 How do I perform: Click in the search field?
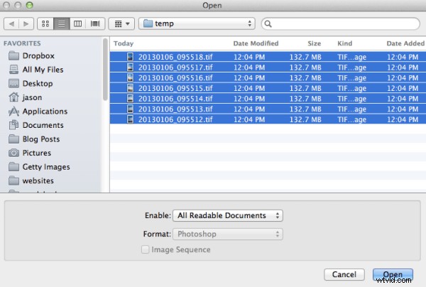pyautogui.click(x=341, y=23)
